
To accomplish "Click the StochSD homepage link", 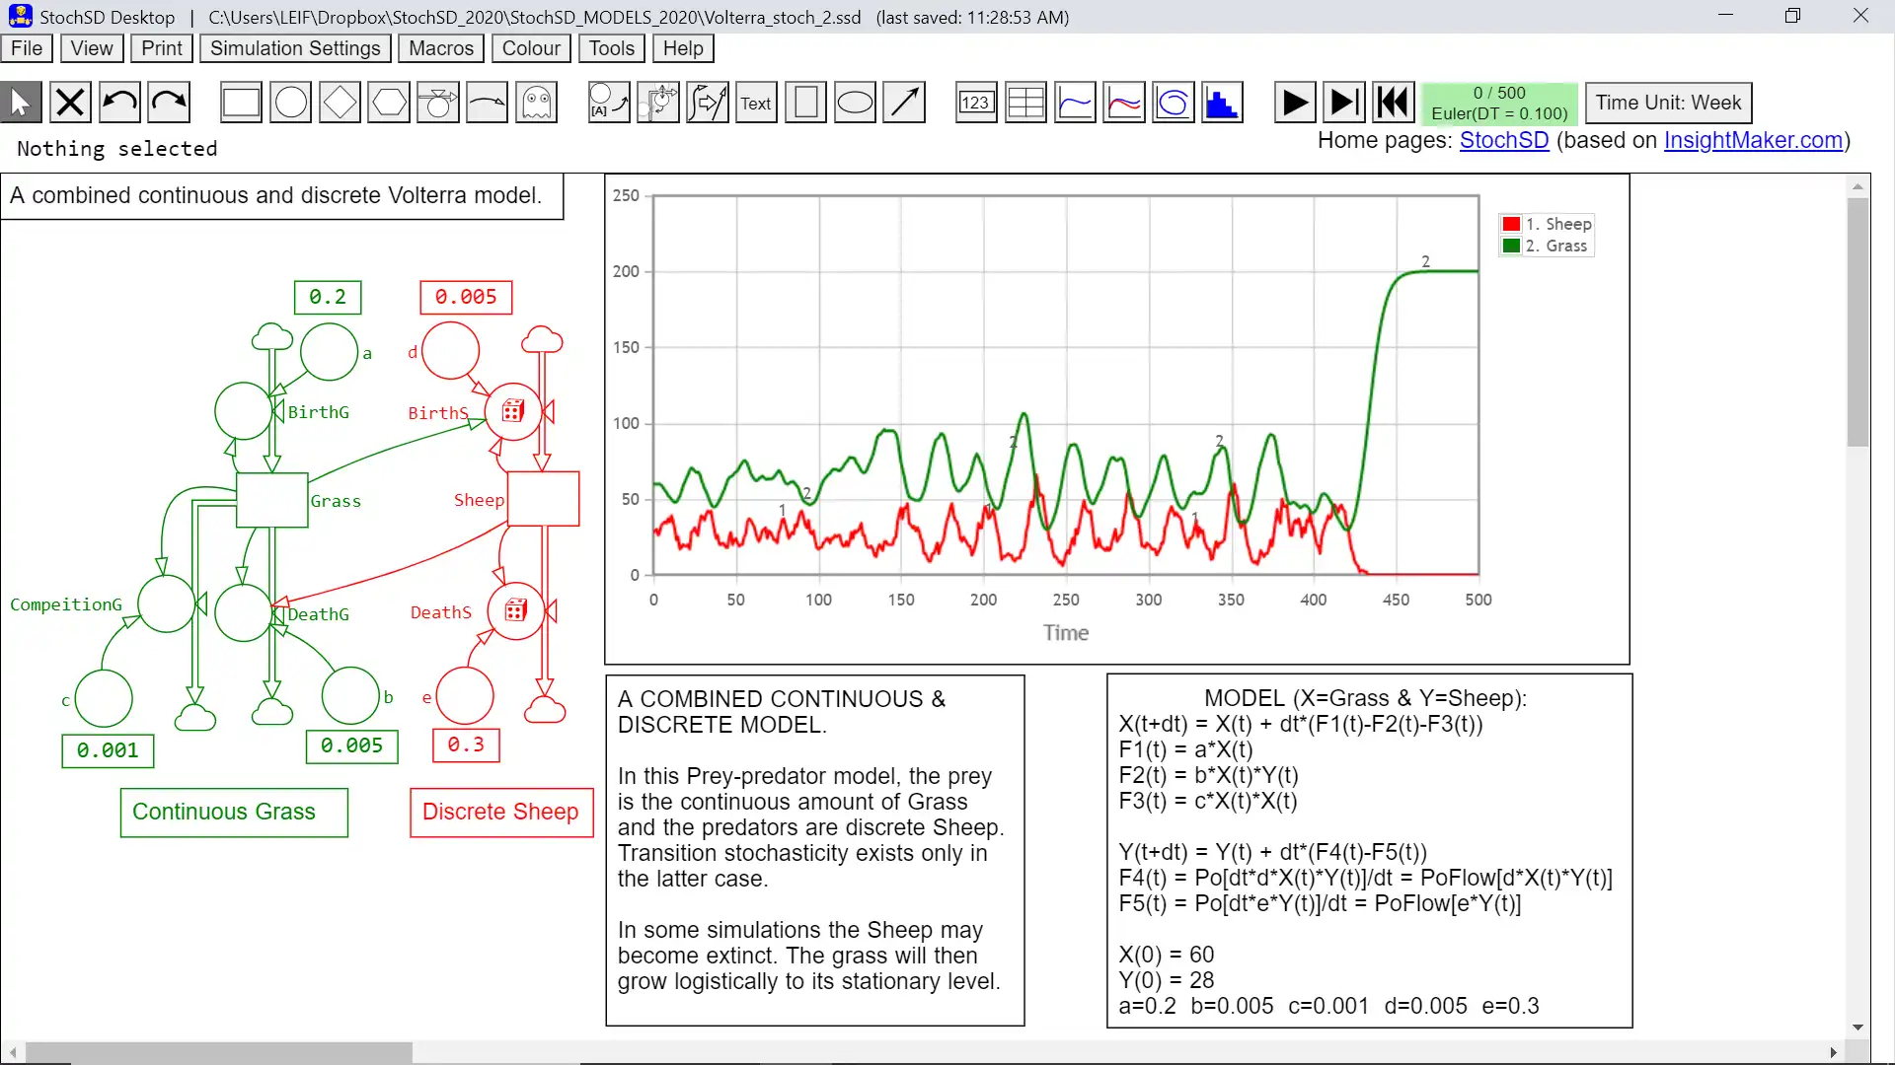I will click(x=1503, y=140).
